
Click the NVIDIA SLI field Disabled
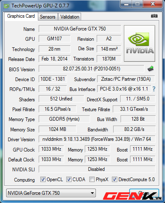(97, 169)
